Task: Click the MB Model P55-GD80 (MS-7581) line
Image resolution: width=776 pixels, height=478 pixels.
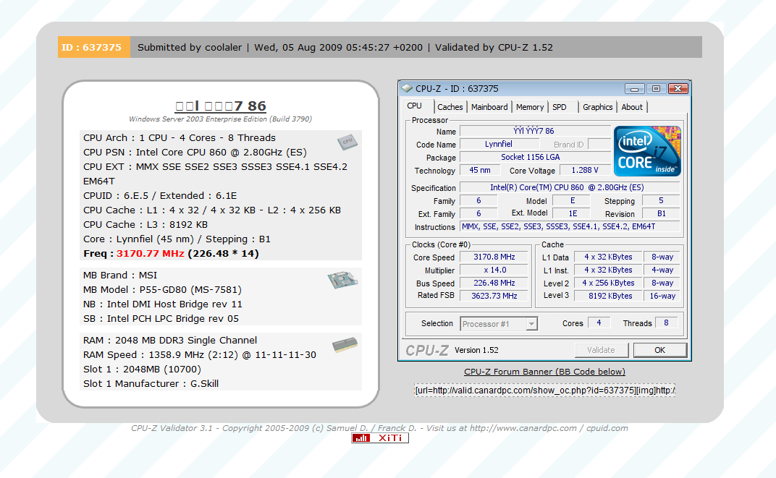Action: pos(162,290)
